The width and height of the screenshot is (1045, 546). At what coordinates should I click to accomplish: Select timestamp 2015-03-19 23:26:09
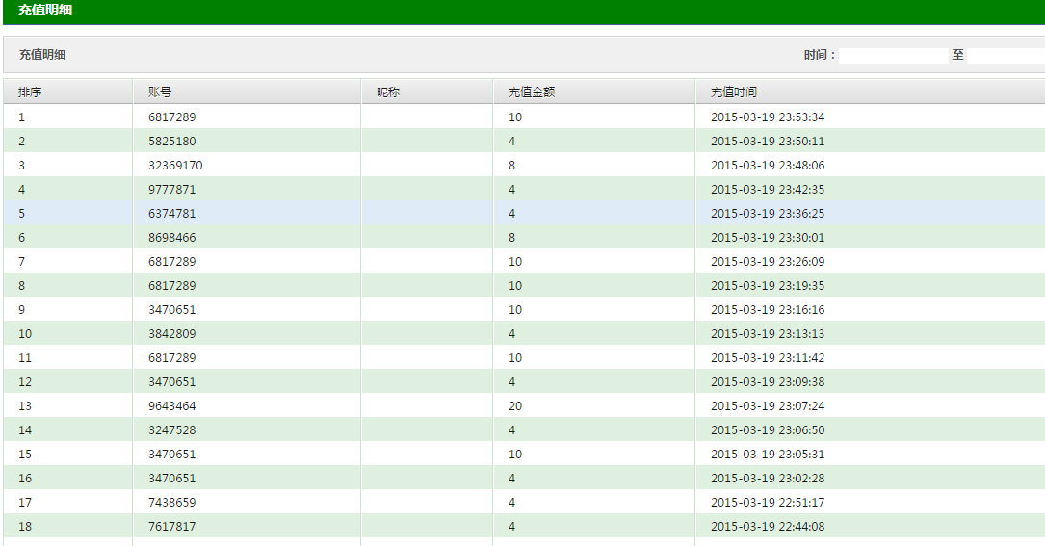point(768,261)
